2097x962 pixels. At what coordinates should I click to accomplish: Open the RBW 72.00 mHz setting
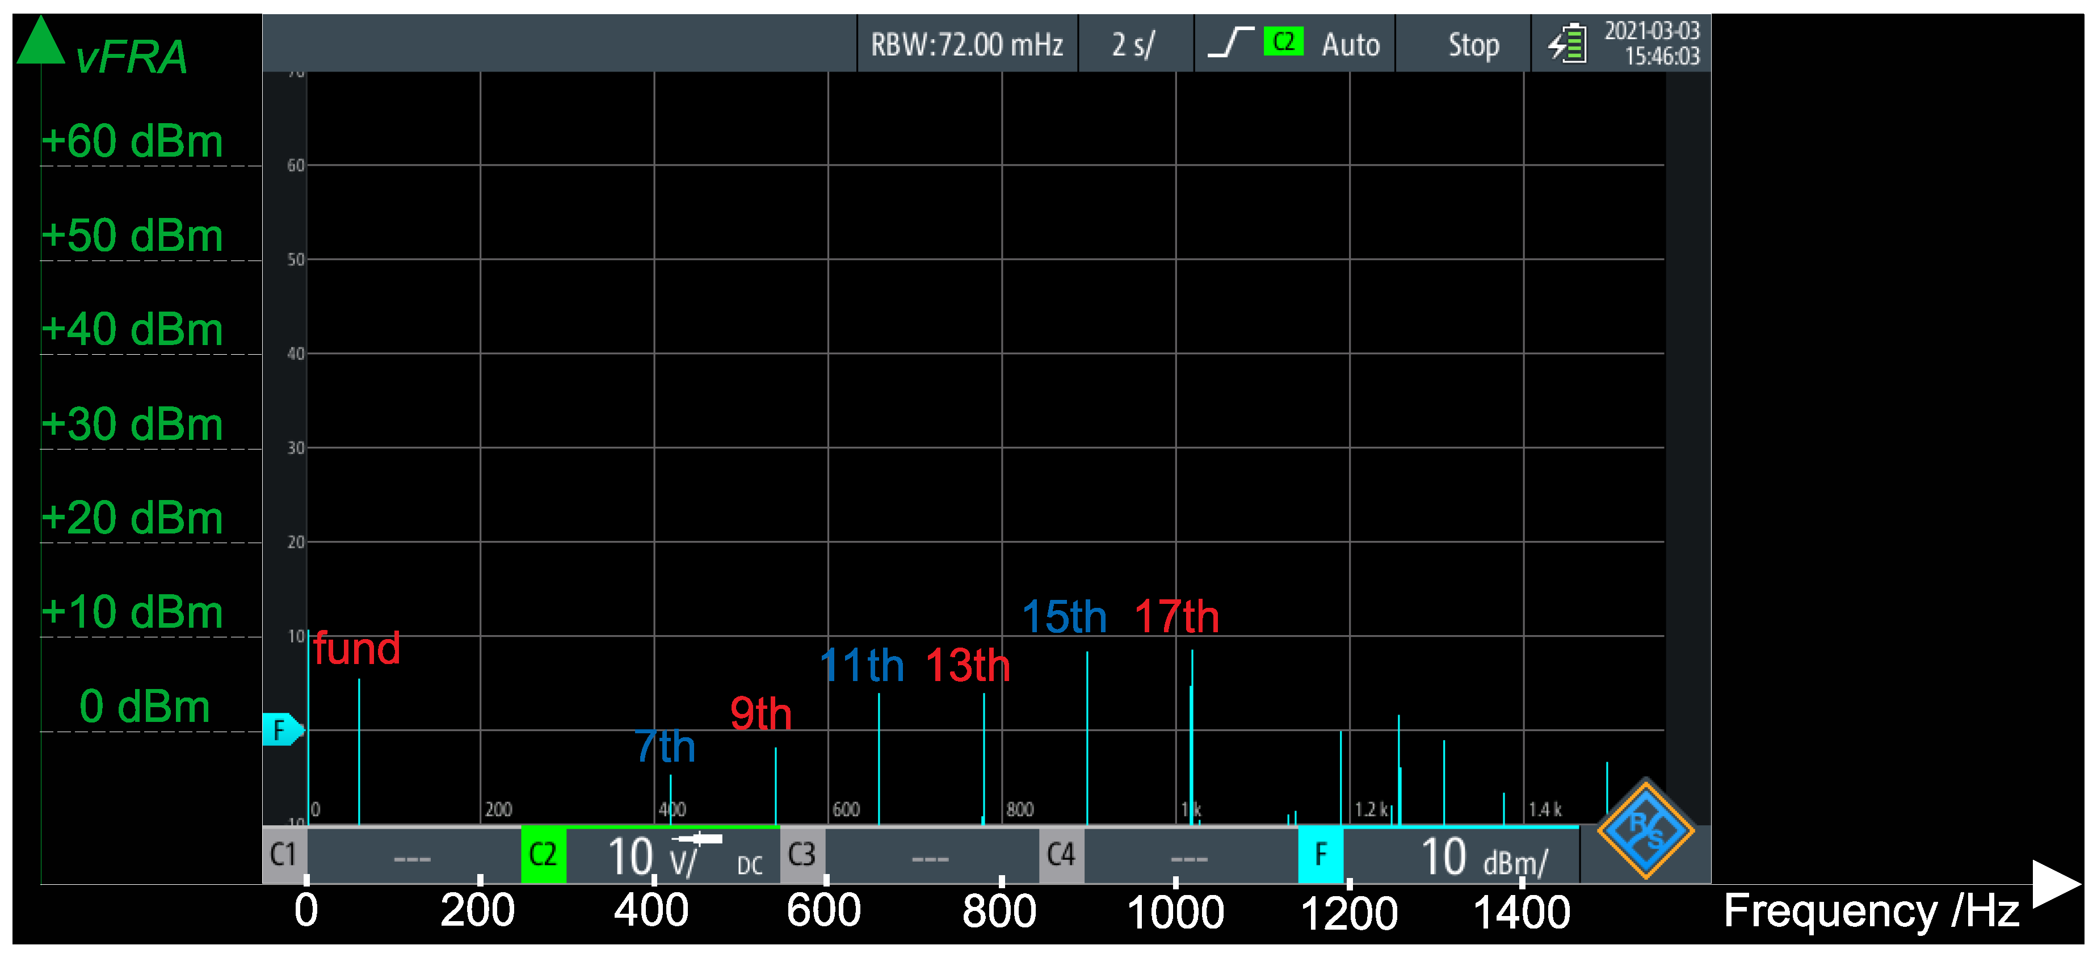(x=966, y=44)
